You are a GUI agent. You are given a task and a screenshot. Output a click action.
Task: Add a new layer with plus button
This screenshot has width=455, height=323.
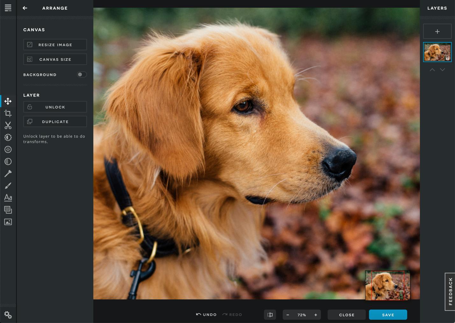pyautogui.click(x=437, y=31)
